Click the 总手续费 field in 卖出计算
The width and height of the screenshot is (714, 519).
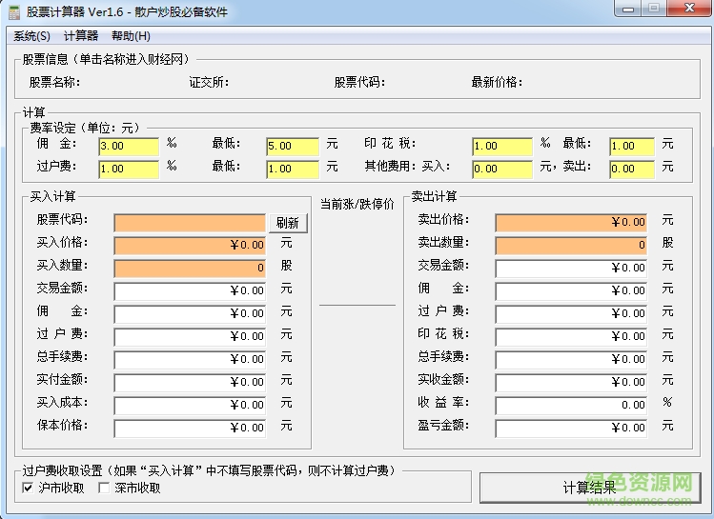click(x=571, y=360)
